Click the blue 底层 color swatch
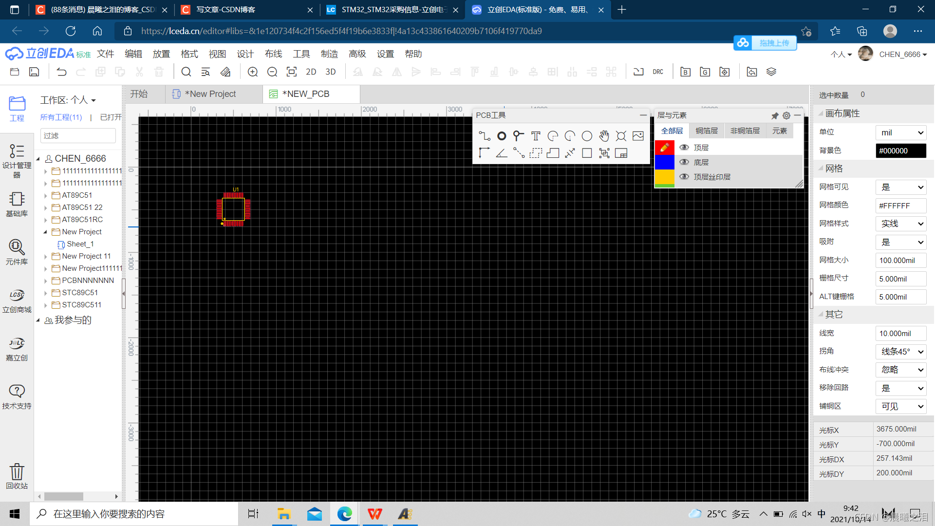 tap(664, 162)
